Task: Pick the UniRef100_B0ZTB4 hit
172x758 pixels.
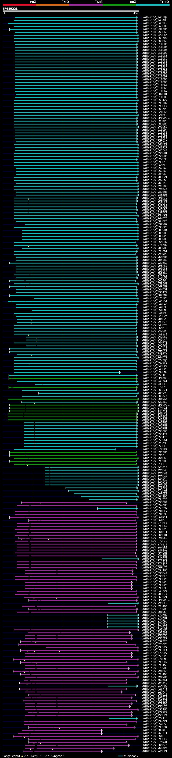Action: [x=154, y=186]
